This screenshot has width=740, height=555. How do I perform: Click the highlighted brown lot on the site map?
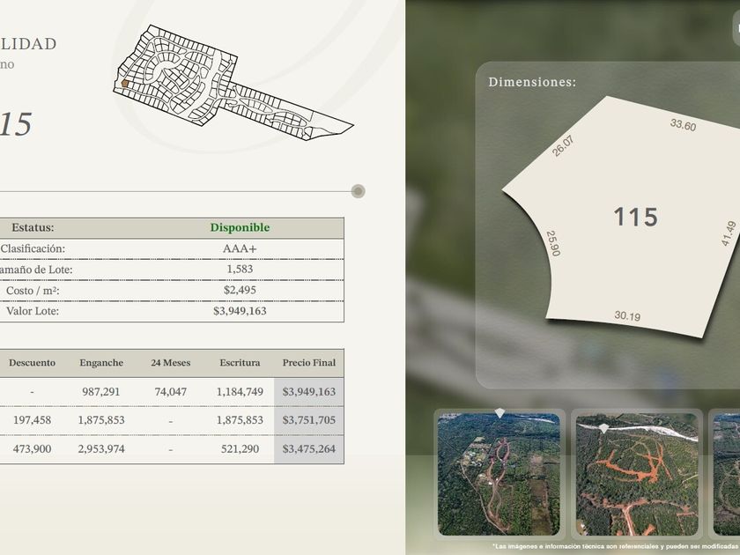[125, 84]
